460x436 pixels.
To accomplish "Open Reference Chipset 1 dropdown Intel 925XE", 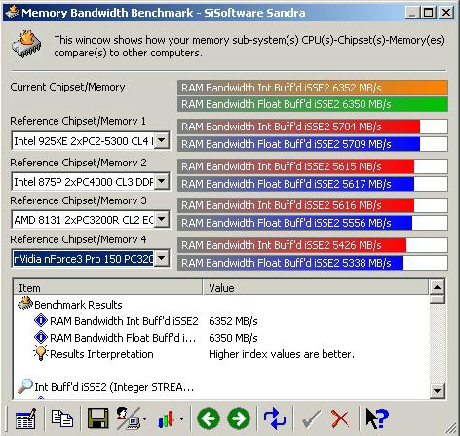I will click(162, 141).
